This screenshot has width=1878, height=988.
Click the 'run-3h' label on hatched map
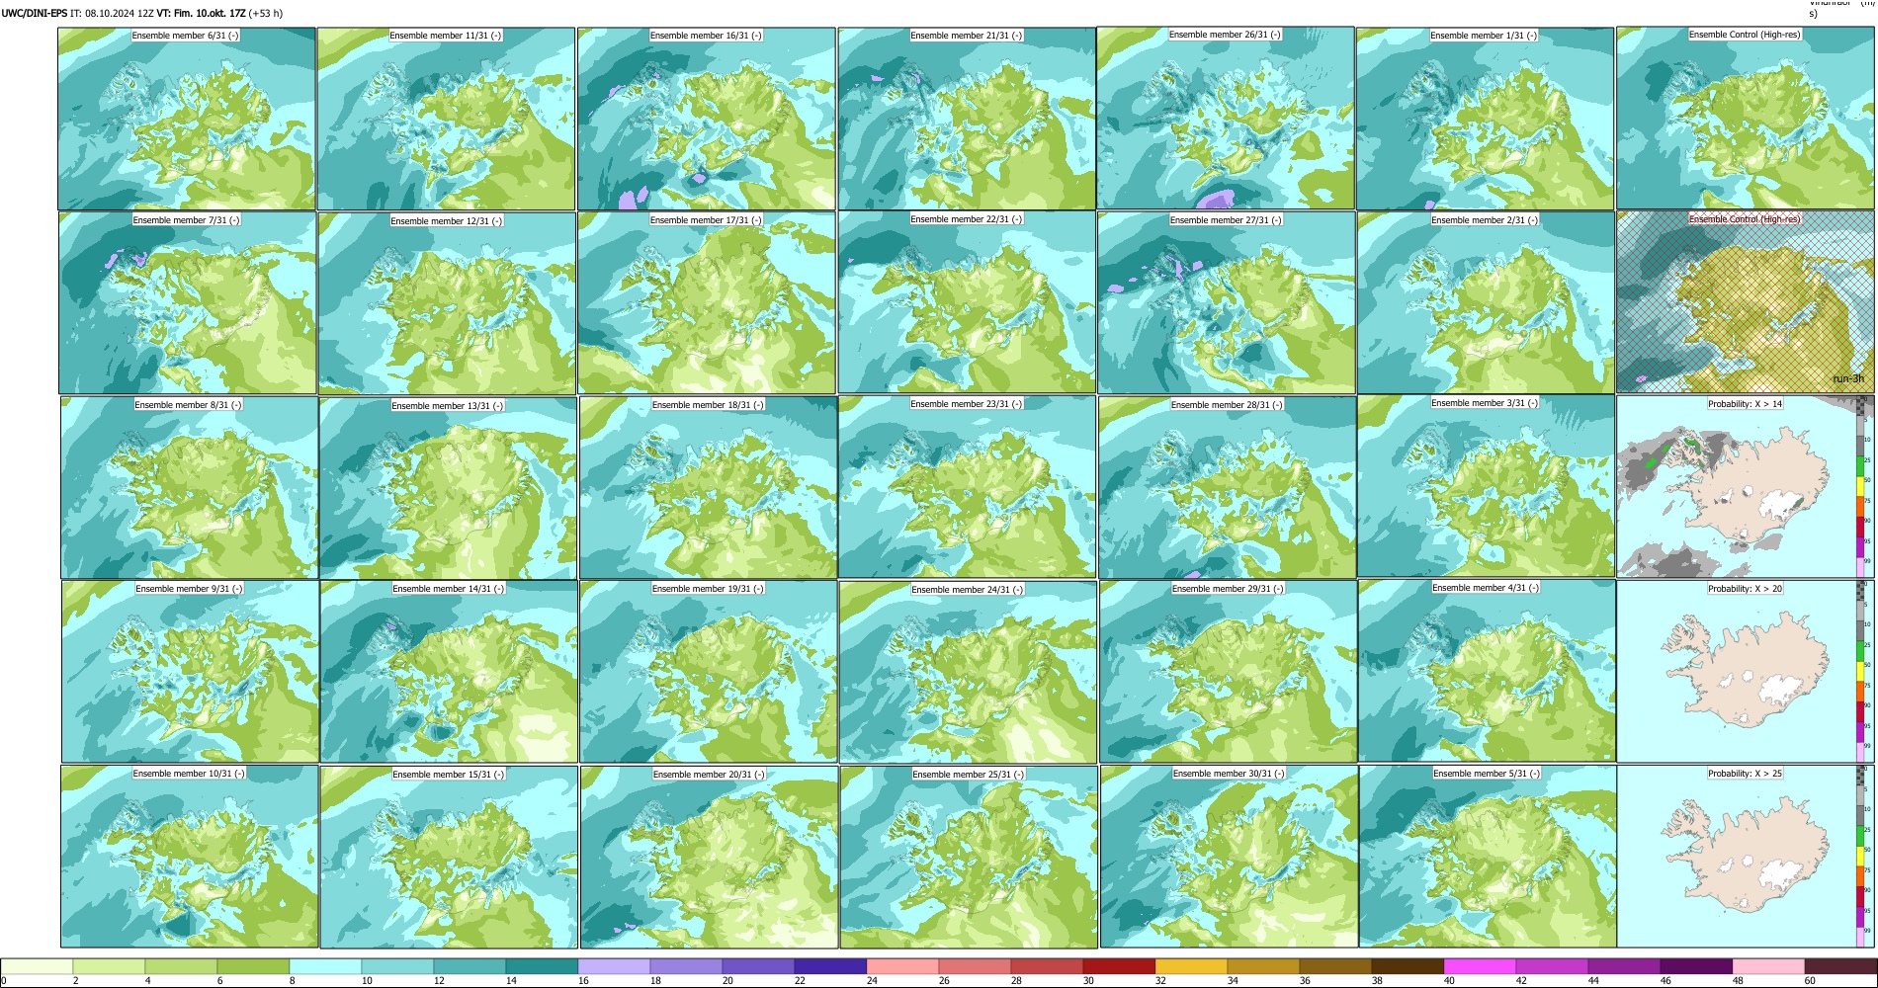[1847, 379]
